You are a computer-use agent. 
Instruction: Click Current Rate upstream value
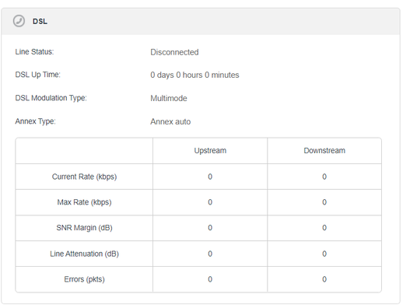pyautogui.click(x=210, y=177)
